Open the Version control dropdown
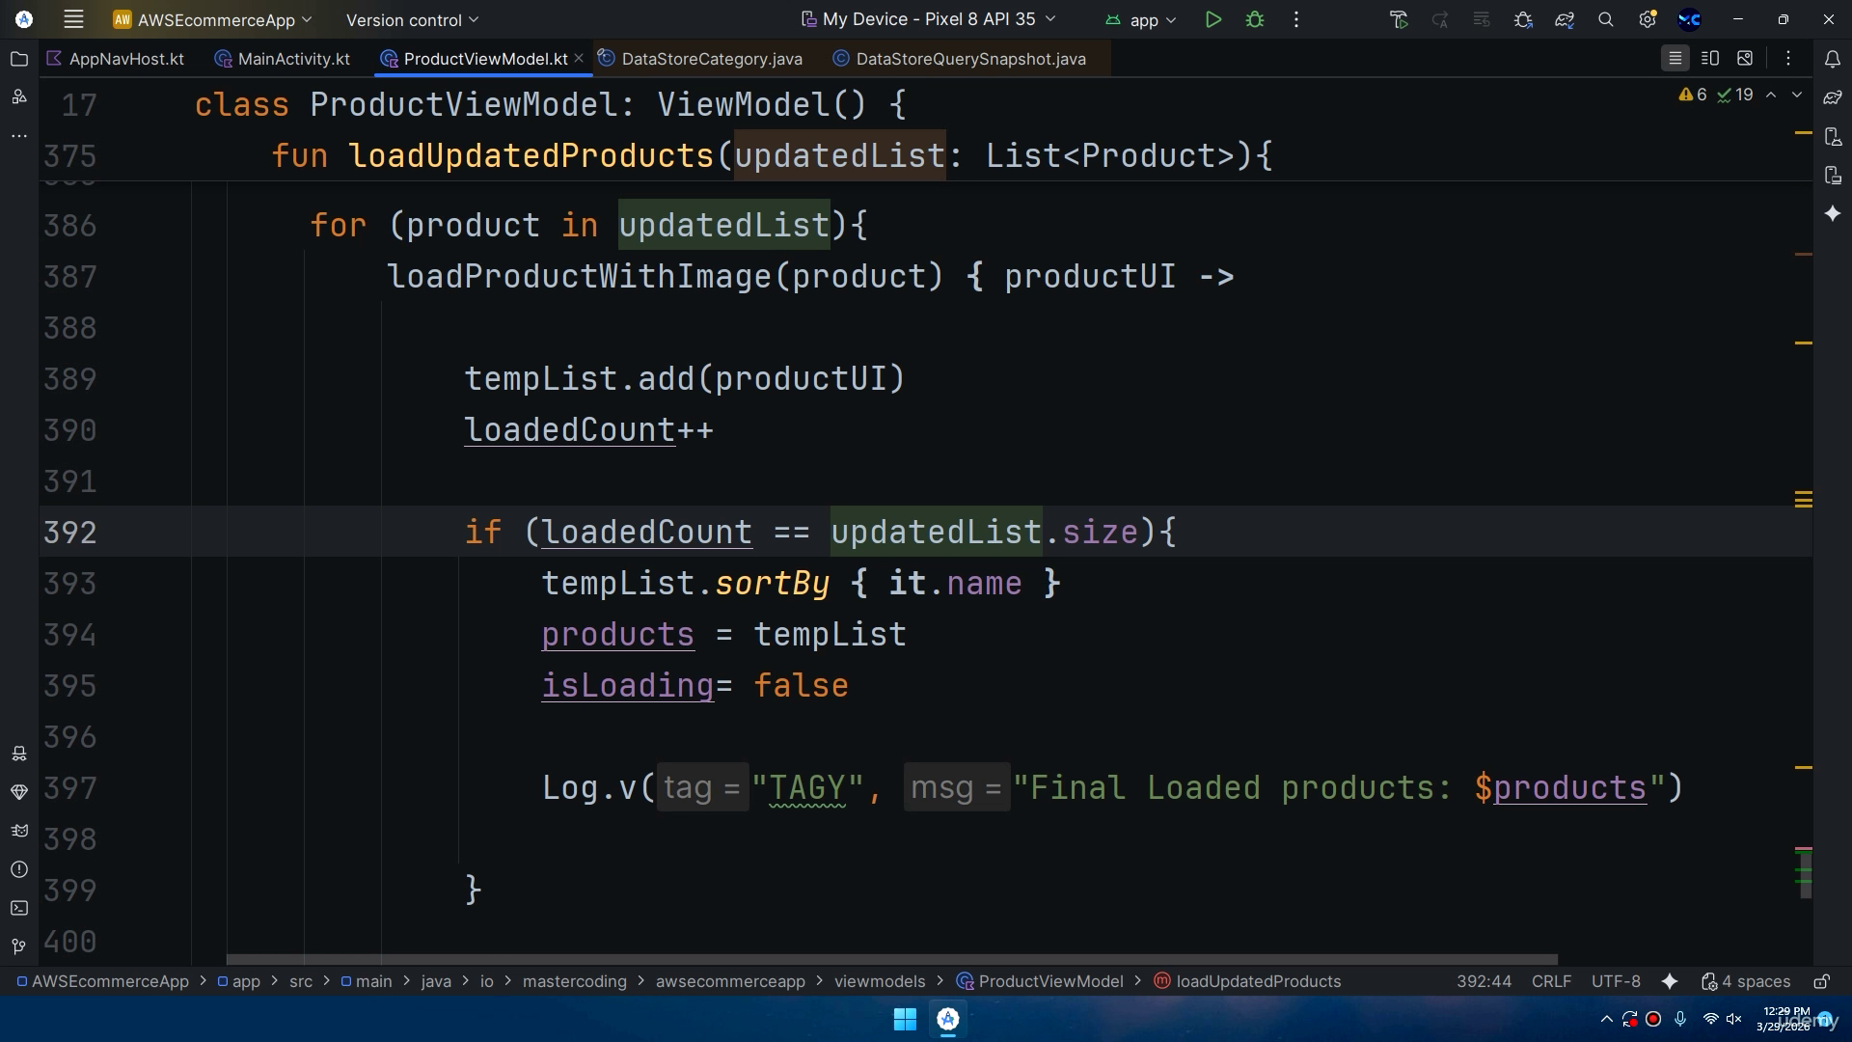1852x1042 pixels. (412, 19)
